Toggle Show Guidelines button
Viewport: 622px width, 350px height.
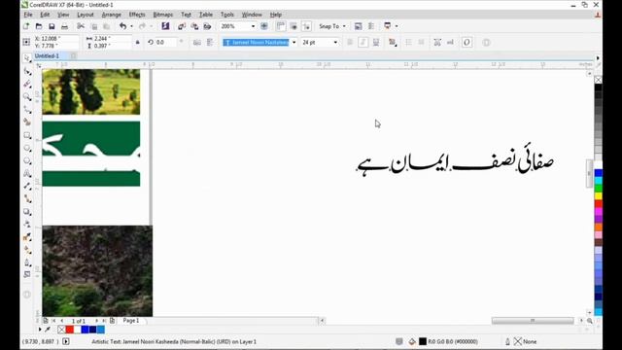pos(307,26)
